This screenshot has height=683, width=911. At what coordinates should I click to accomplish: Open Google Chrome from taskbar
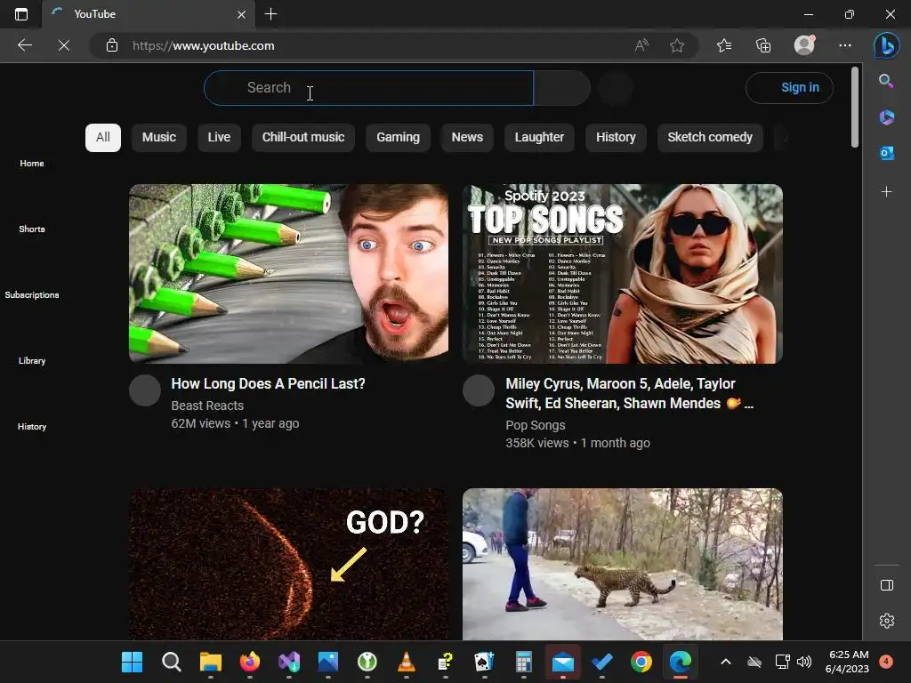641,662
